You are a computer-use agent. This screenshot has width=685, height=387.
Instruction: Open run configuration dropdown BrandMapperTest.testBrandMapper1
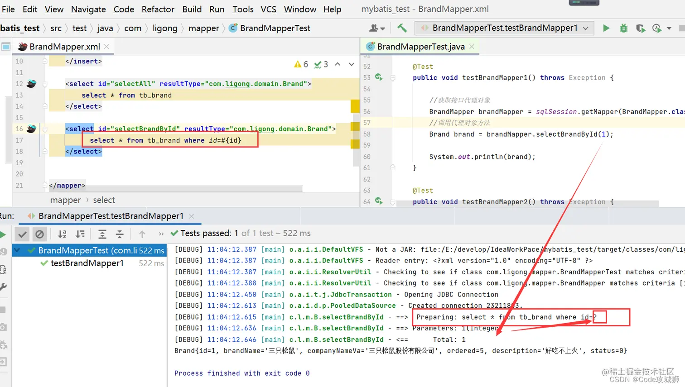pos(505,28)
